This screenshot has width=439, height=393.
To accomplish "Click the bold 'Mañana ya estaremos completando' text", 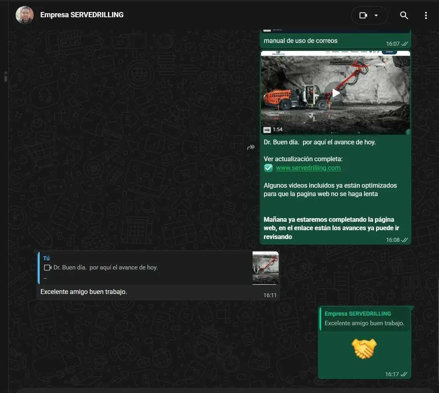I will click(331, 228).
